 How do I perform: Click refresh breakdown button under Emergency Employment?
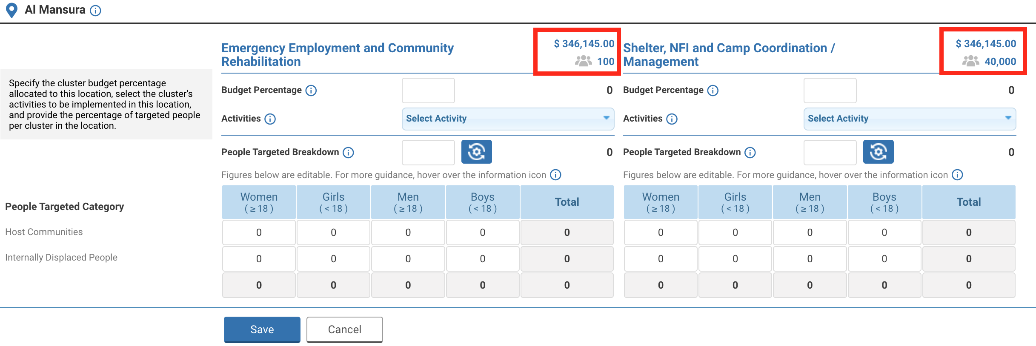[477, 152]
